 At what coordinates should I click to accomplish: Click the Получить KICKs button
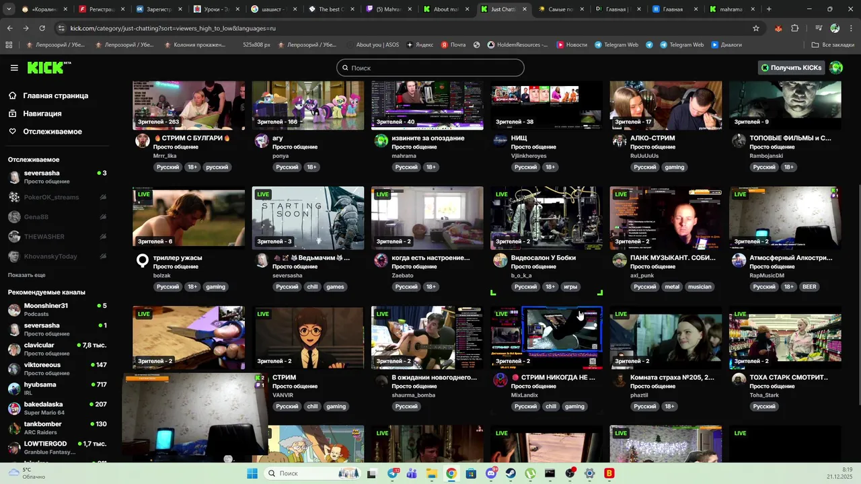pyautogui.click(x=791, y=68)
